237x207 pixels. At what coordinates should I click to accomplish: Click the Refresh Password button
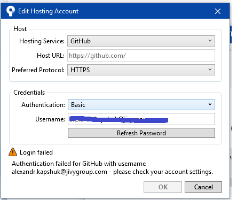tap(141, 133)
